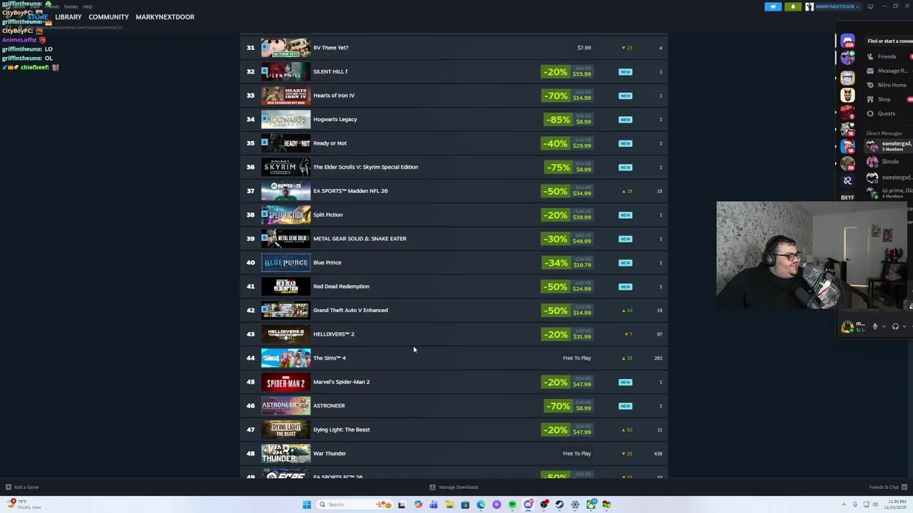Open the LIBRARY tab in Steam
The height and width of the screenshot is (513, 913).
[x=68, y=17]
